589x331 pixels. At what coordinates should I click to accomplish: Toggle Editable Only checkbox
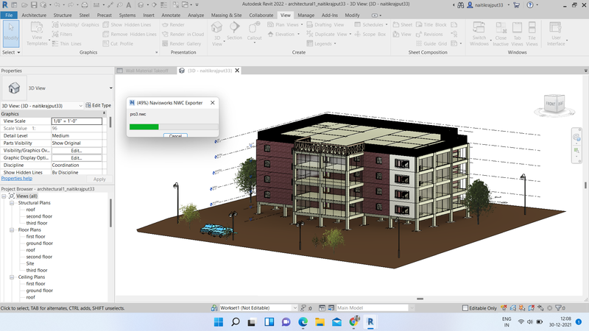pyautogui.click(x=465, y=308)
